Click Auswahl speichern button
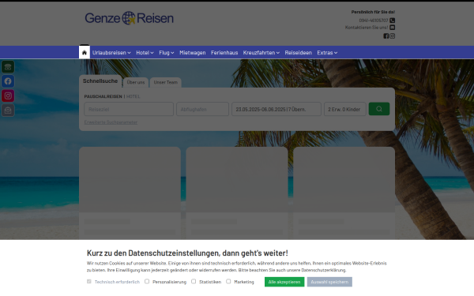 click(329, 282)
